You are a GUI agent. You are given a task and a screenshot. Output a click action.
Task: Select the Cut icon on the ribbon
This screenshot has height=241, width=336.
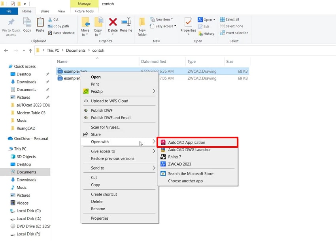pyautogui.click(x=55, y=19)
